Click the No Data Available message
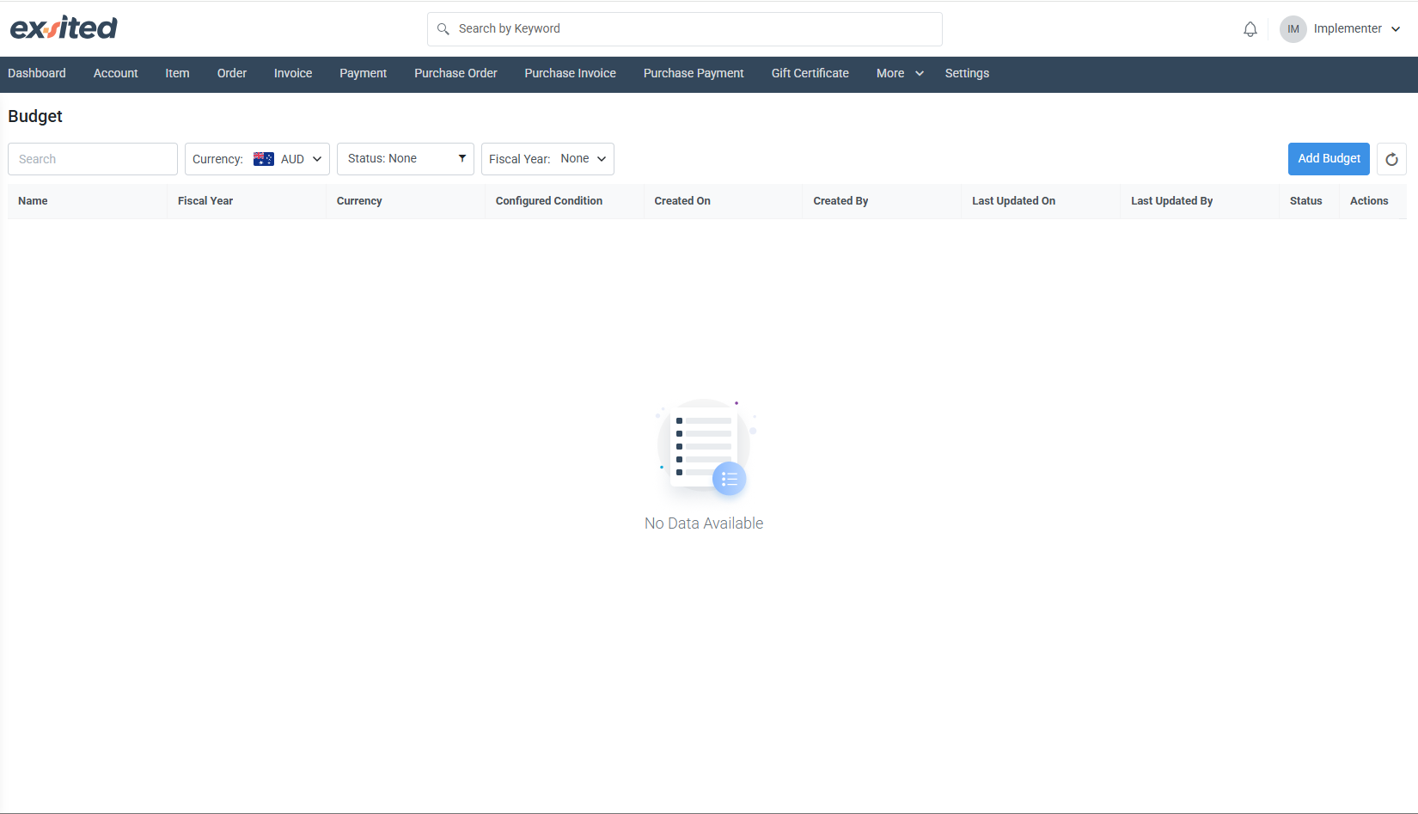Viewport: 1418px width, 814px height. point(704,523)
